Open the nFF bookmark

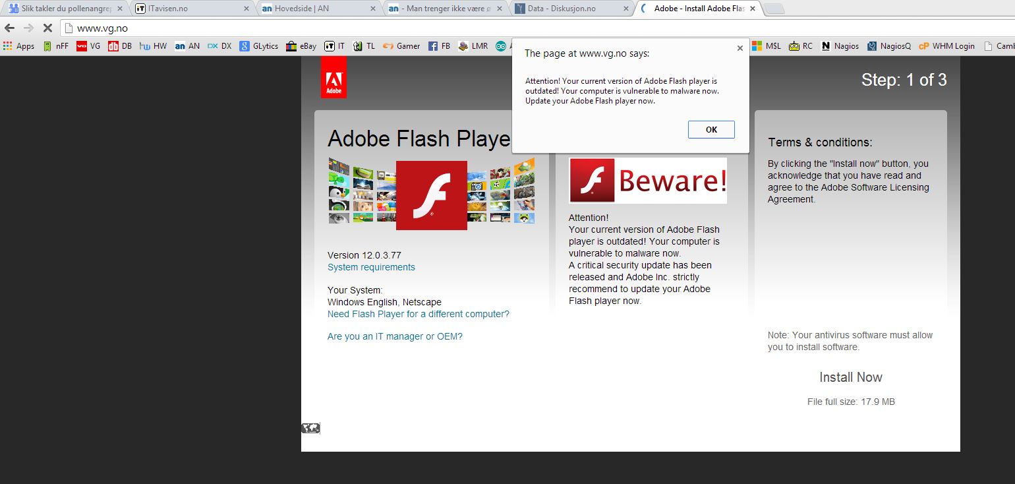(56, 46)
